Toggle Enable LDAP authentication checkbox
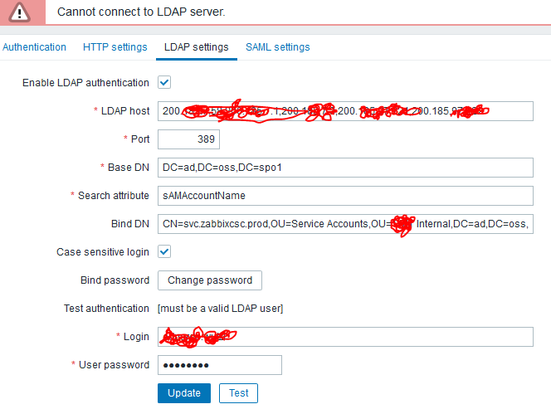This screenshot has width=551, height=409. tap(164, 83)
